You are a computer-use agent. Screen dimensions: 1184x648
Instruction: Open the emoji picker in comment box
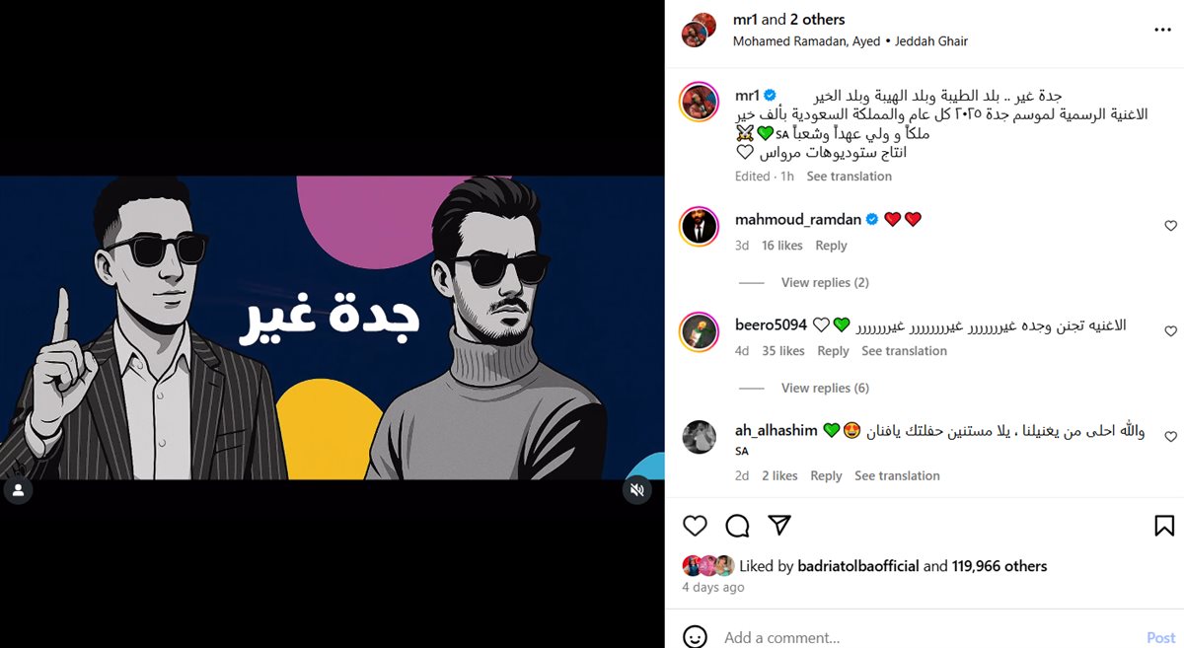coord(696,637)
